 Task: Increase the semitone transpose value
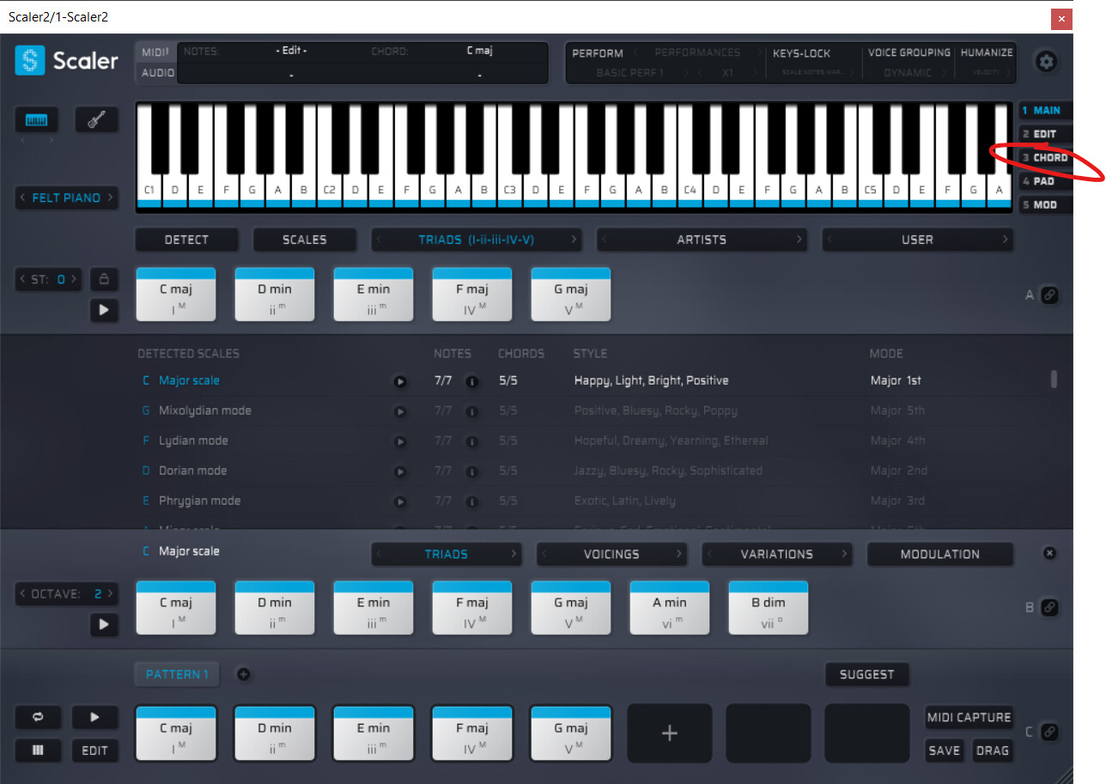tap(76, 279)
